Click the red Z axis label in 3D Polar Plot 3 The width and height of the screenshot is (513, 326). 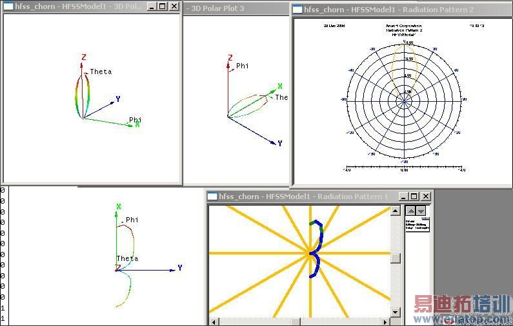230,57
